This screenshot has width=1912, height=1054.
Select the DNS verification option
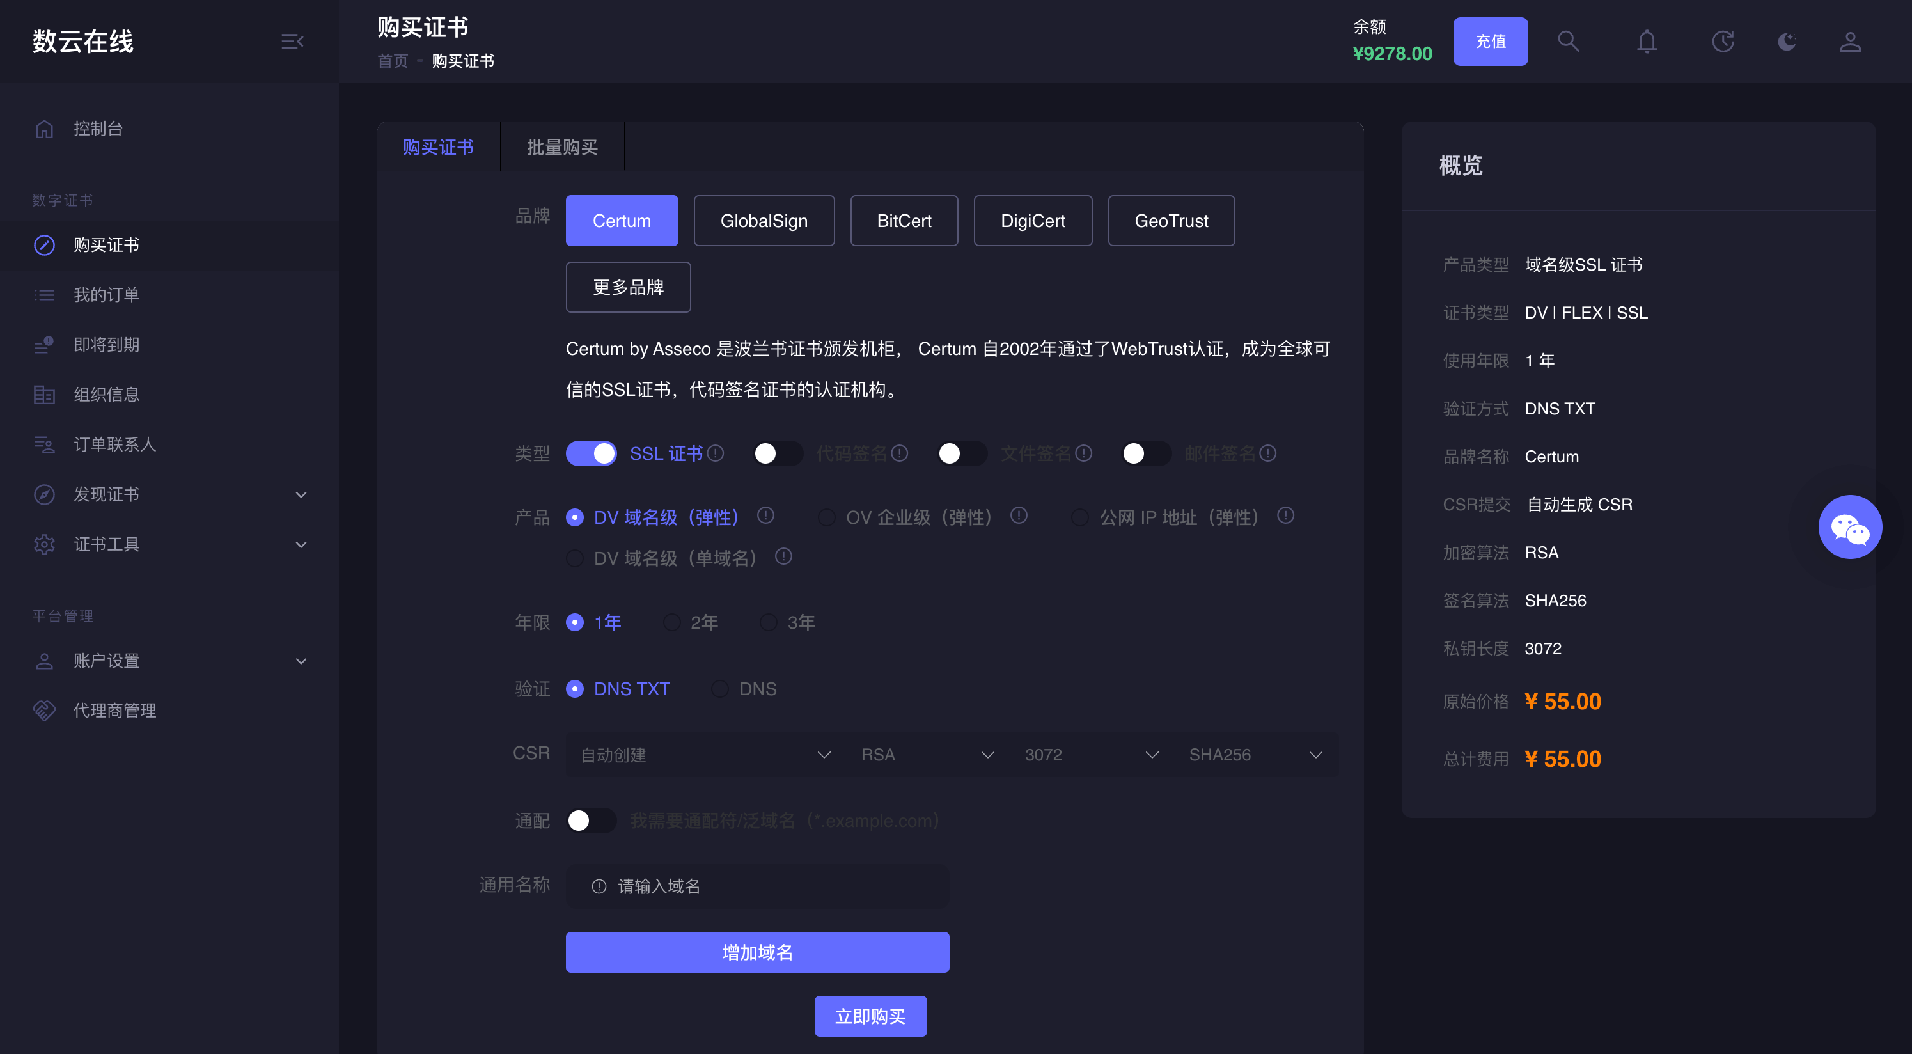point(719,689)
